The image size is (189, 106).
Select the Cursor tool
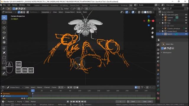click(4, 22)
